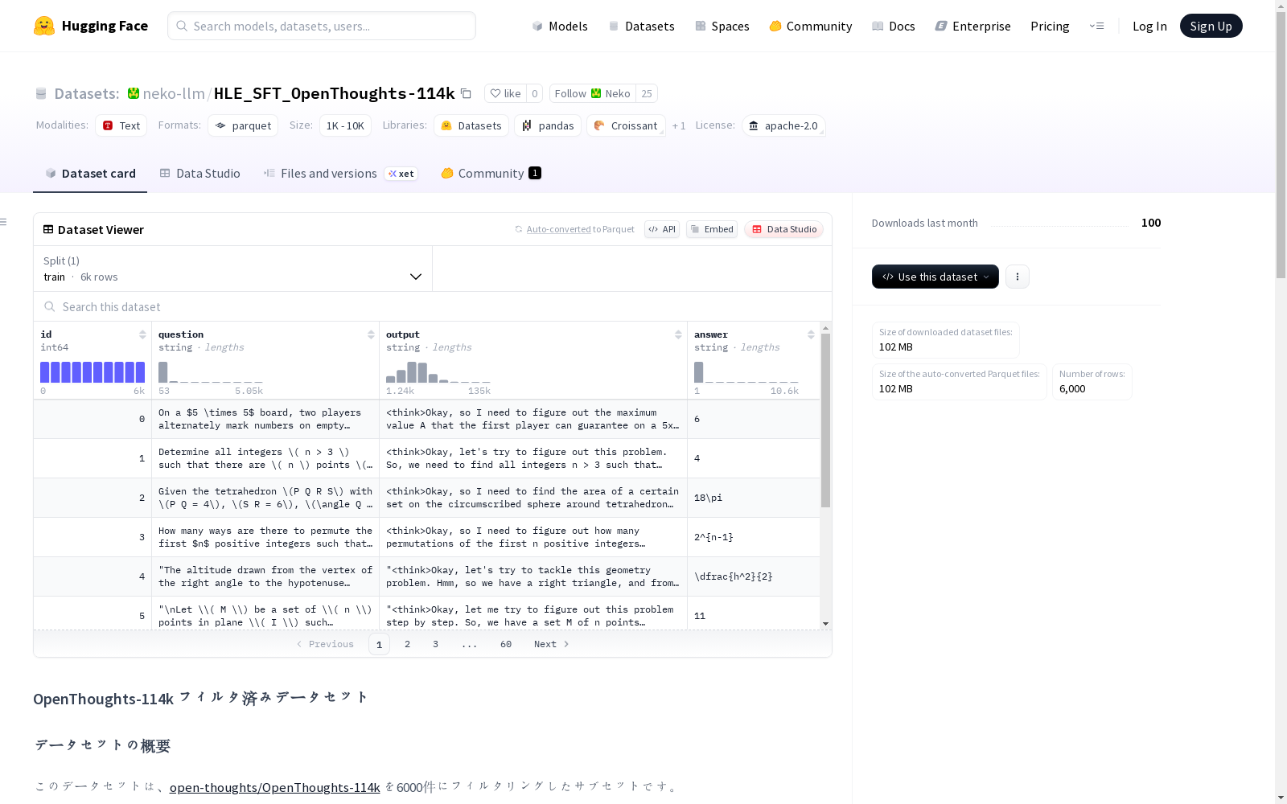1287x804 pixels.
Task: Open Enterprise in the top navigation
Action: [x=972, y=26]
